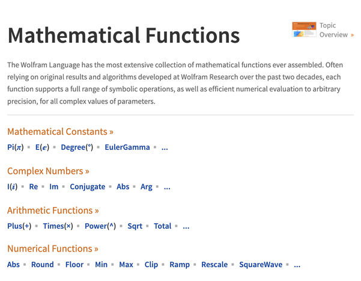This screenshot has width=361, height=281.
Task: Click the Pi(π) function link
Action: 15,147
